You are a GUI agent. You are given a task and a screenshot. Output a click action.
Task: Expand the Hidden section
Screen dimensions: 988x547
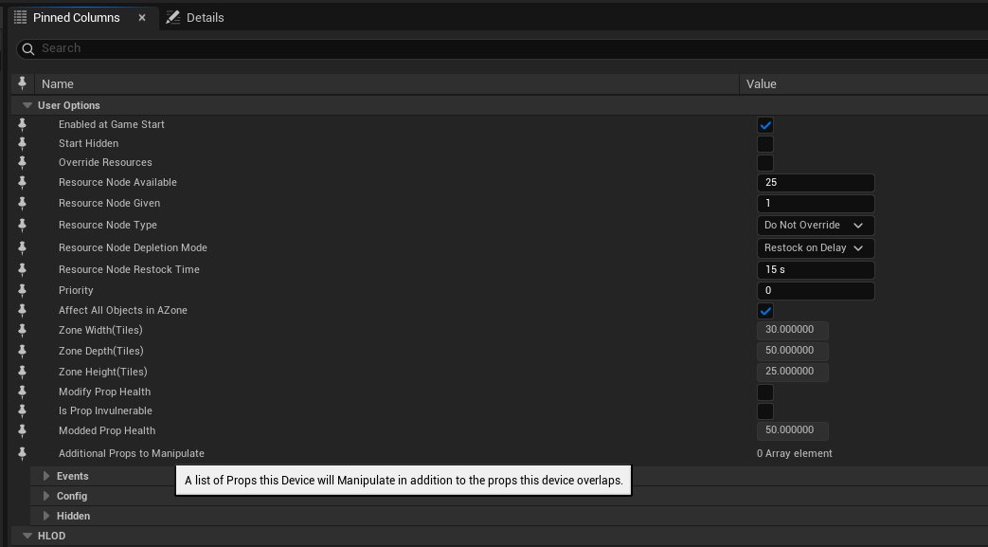point(46,516)
